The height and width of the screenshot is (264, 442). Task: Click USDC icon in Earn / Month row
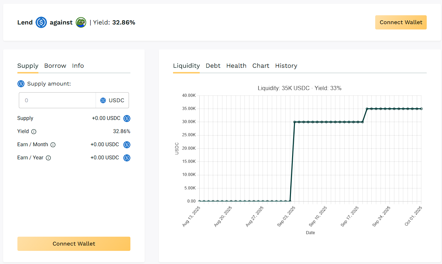127,145
